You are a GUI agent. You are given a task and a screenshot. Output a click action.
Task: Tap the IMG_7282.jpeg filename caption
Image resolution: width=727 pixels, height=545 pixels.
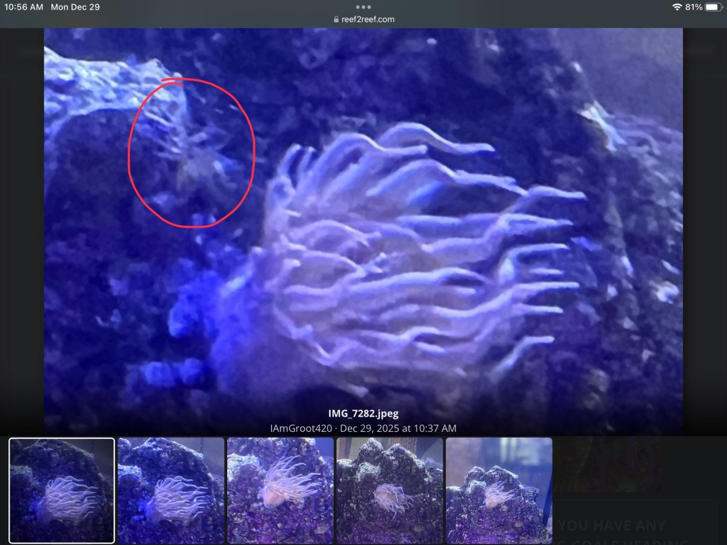coord(363,414)
